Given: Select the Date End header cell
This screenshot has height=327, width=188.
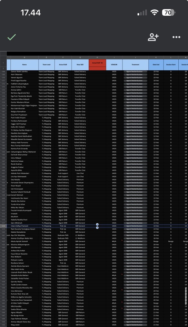Looking at the screenshot, I should tap(156, 65).
